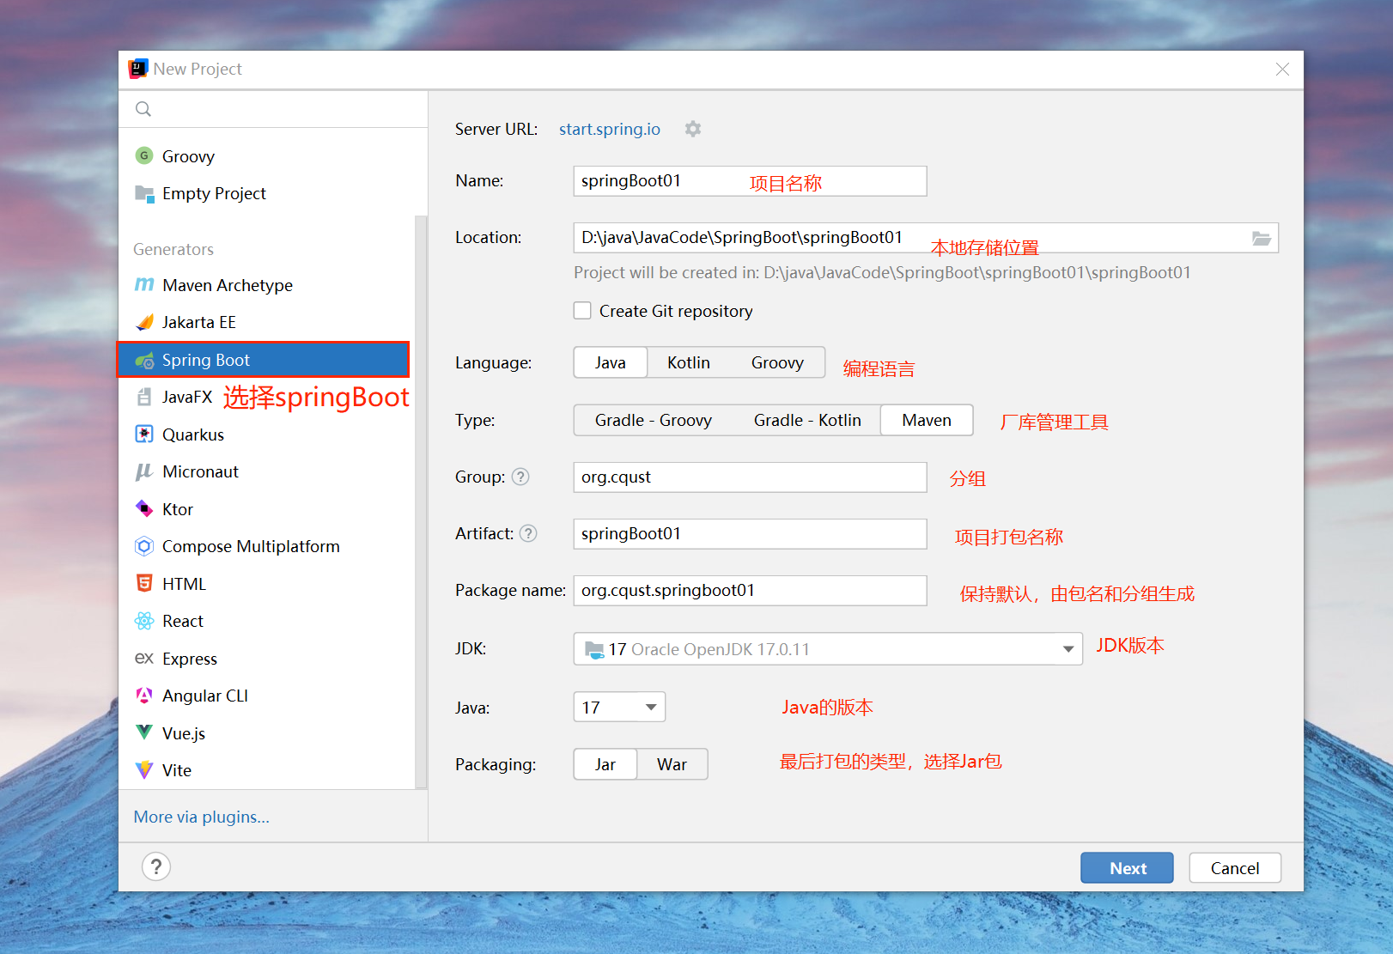The width and height of the screenshot is (1393, 954).
Task: Select Compose Multiplatform generator
Action: (x=266, y=546)
